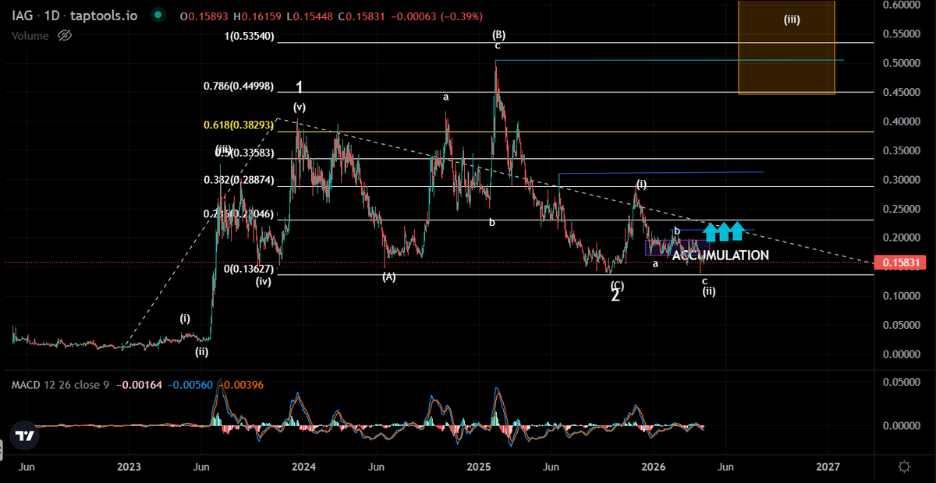The width and height of the screenshot is (936, 483).
Task: Show the hidden Volume indicator via eye icon
Action: point(65,35)
